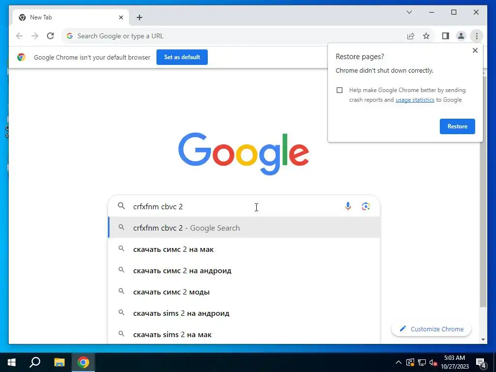Click the scrollbar down arrow
This screenshot has width=496, height=372.
coord(483,340)
